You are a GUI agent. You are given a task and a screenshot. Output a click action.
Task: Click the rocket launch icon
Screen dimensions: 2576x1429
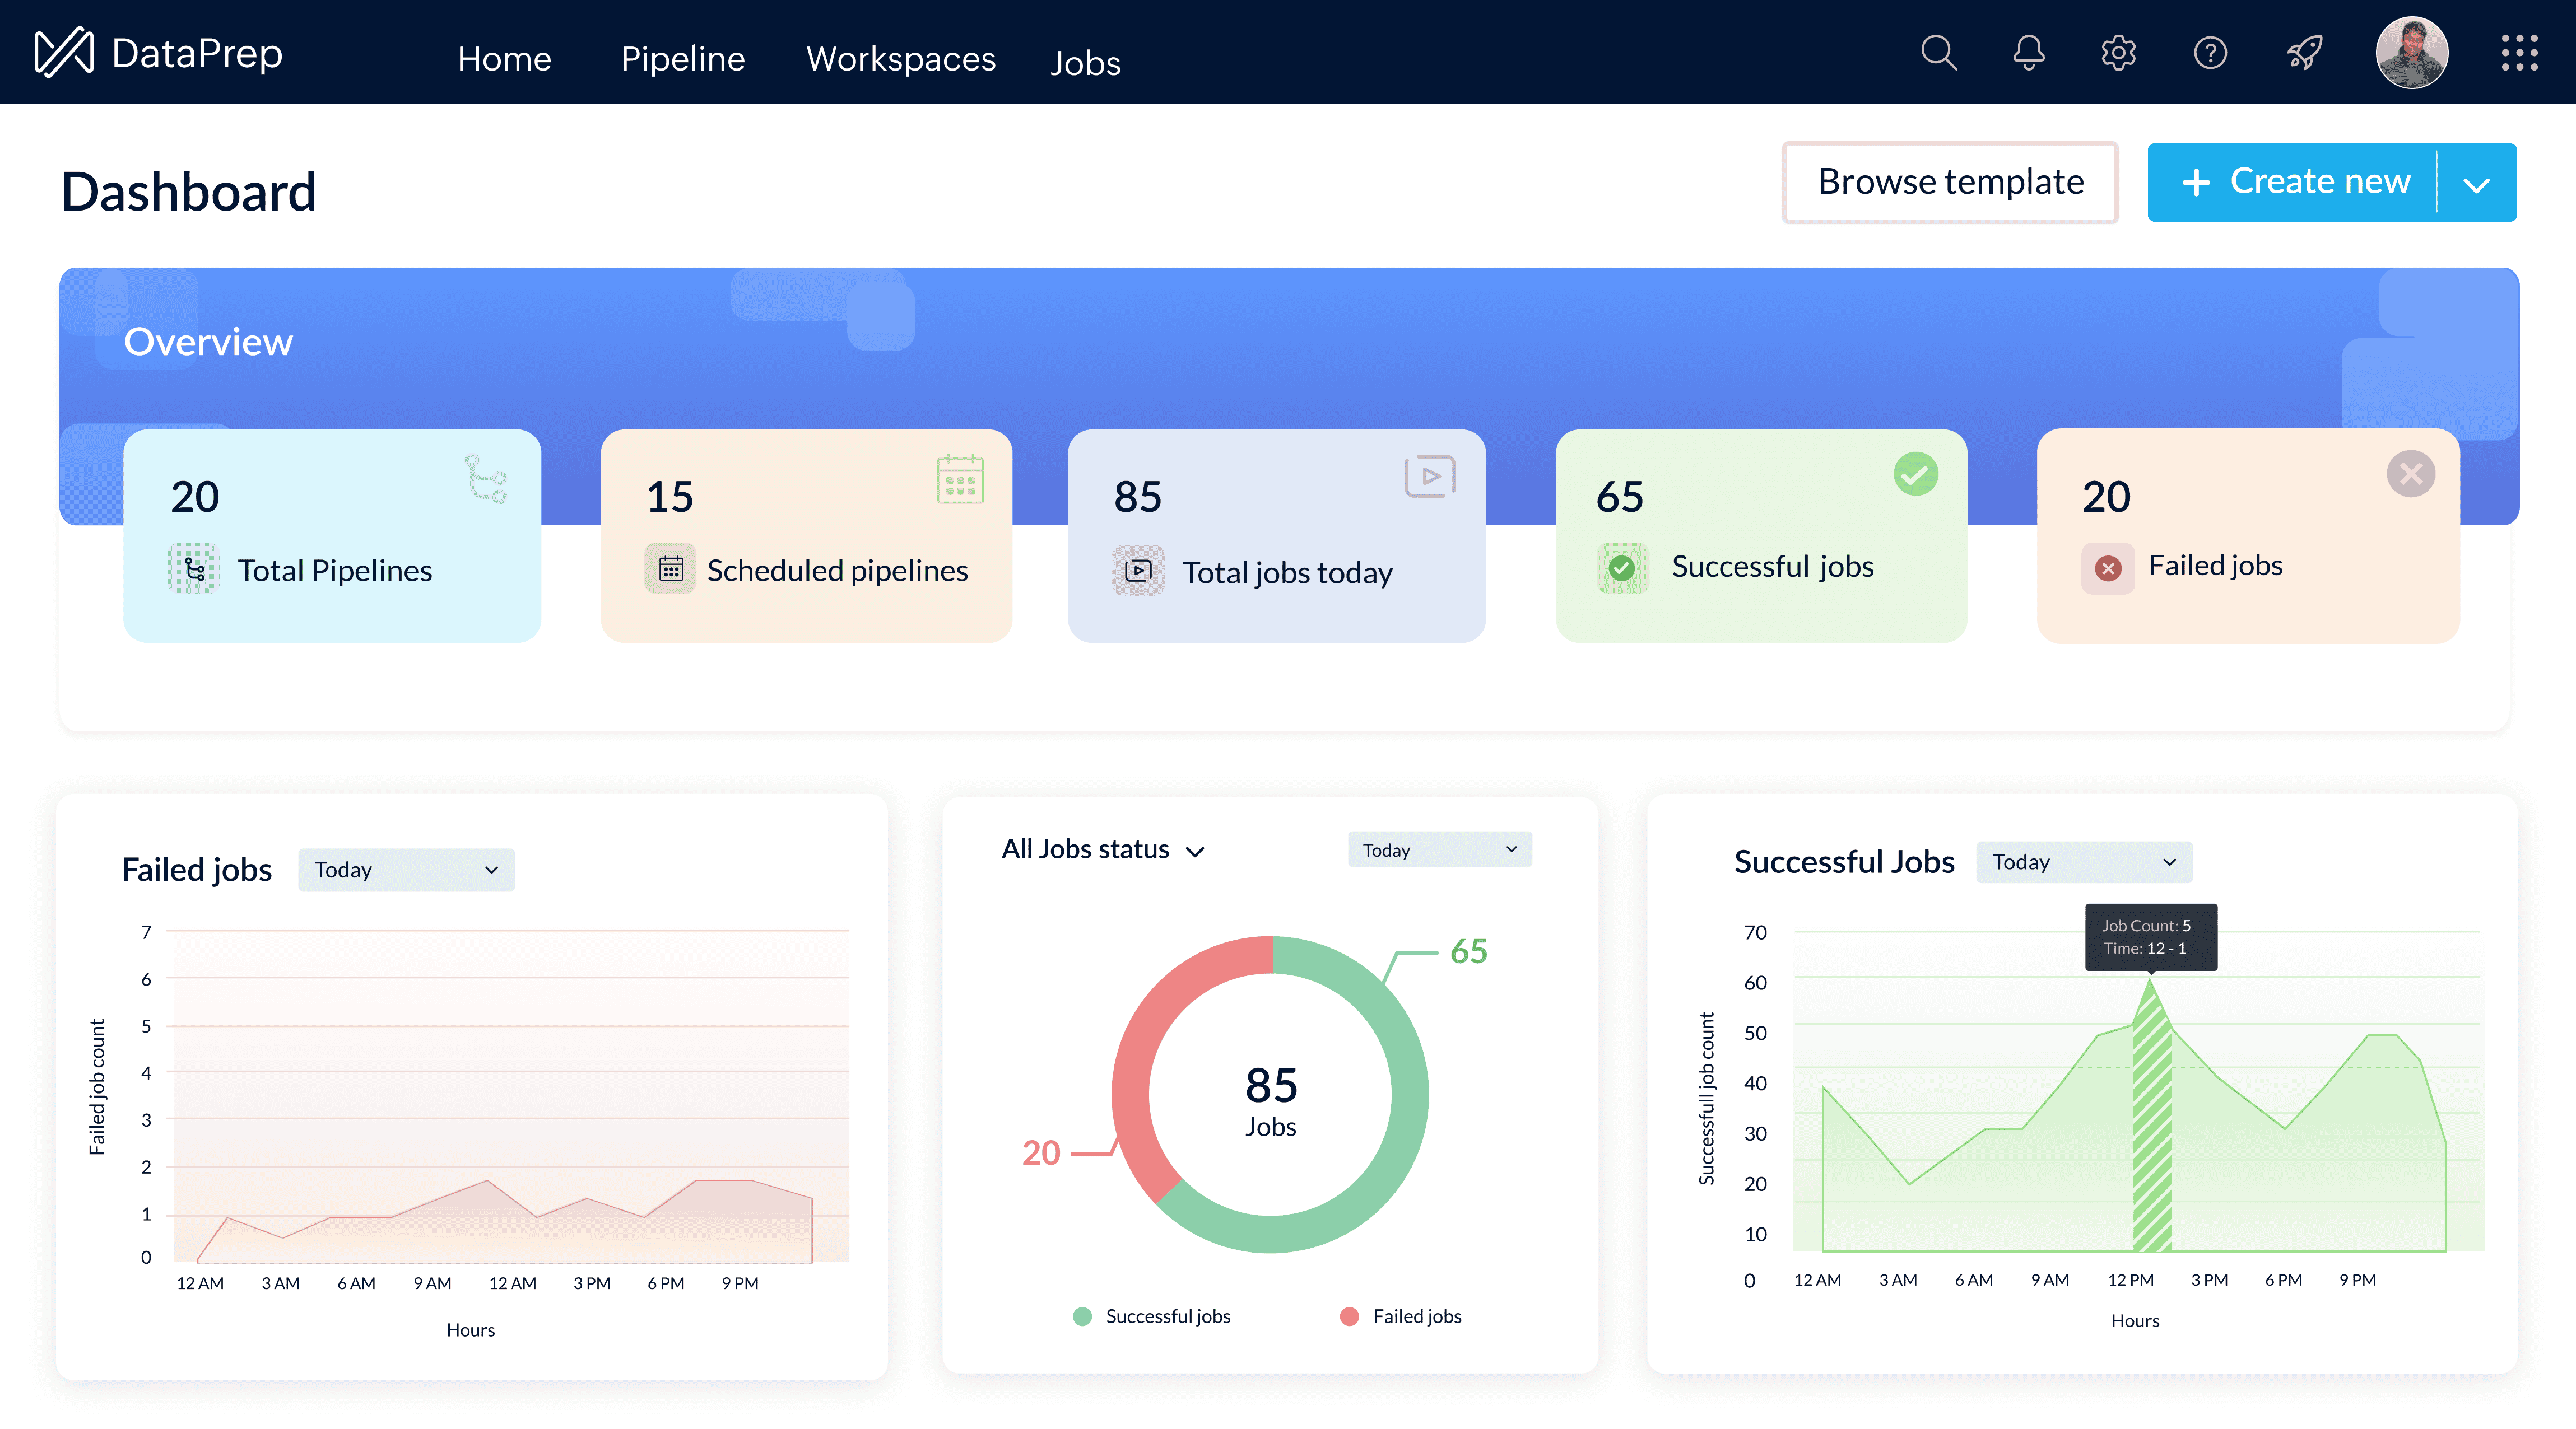[2304, 52]
